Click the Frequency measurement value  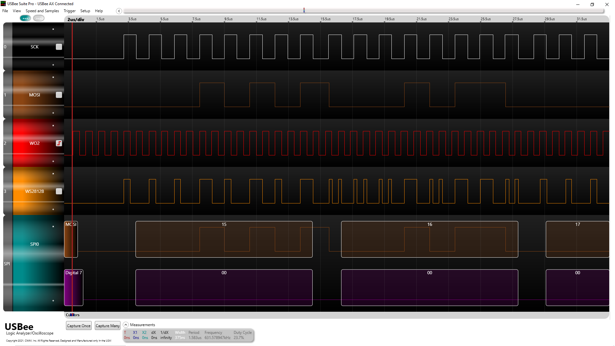pos(217,338)
